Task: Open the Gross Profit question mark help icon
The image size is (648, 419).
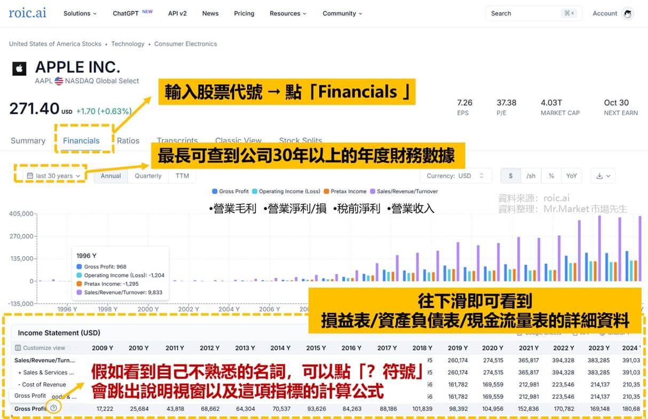Action: (53, 407)
